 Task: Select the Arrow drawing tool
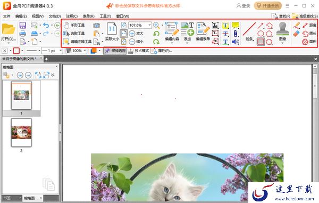click(261, 26)
